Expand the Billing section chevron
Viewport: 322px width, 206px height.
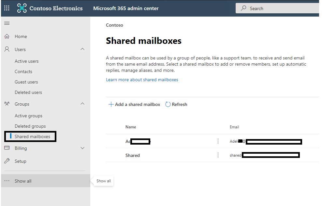coord(82,148)
